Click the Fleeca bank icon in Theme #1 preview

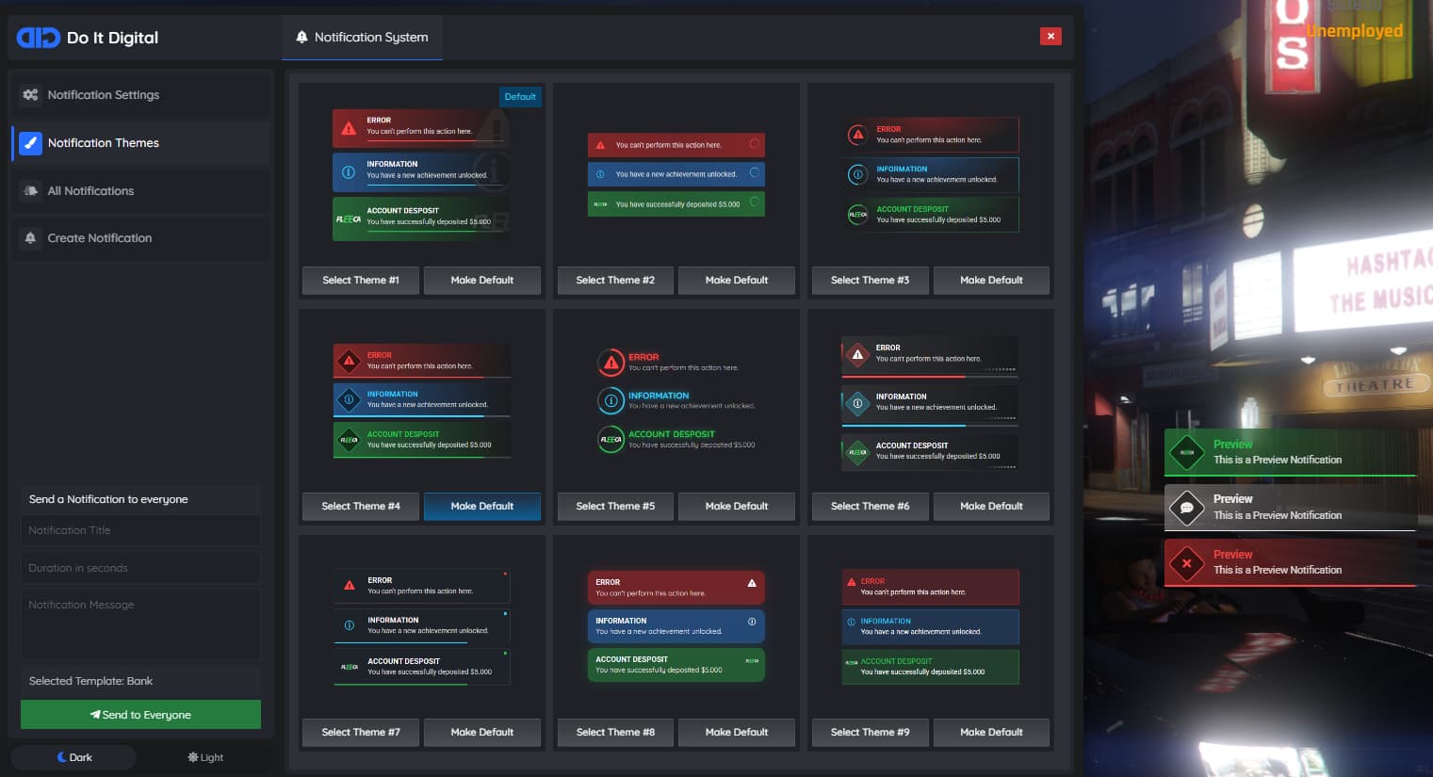(349, 218)
